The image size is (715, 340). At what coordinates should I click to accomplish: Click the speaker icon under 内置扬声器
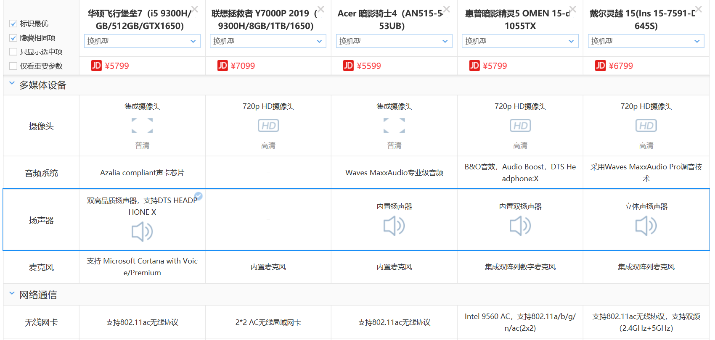pos(394,226)
